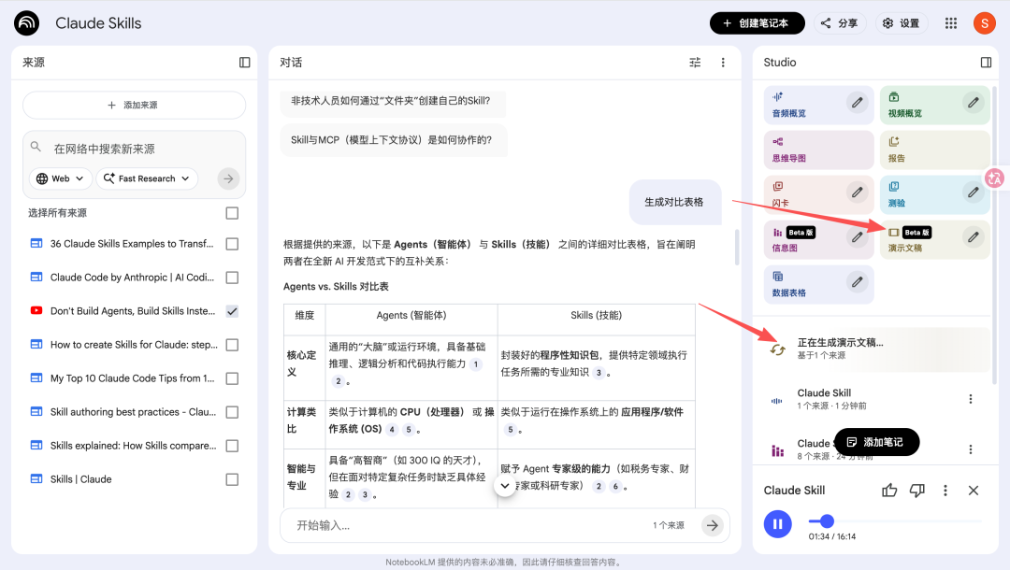Give thumbs up to Claude Skill audio
Screen dimensions: 1010x570
889,491
